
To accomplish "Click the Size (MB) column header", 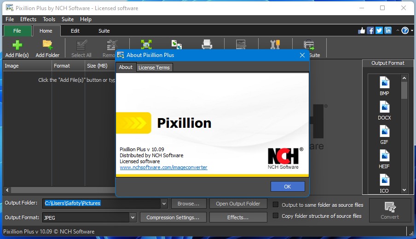I will click(100, 66).
